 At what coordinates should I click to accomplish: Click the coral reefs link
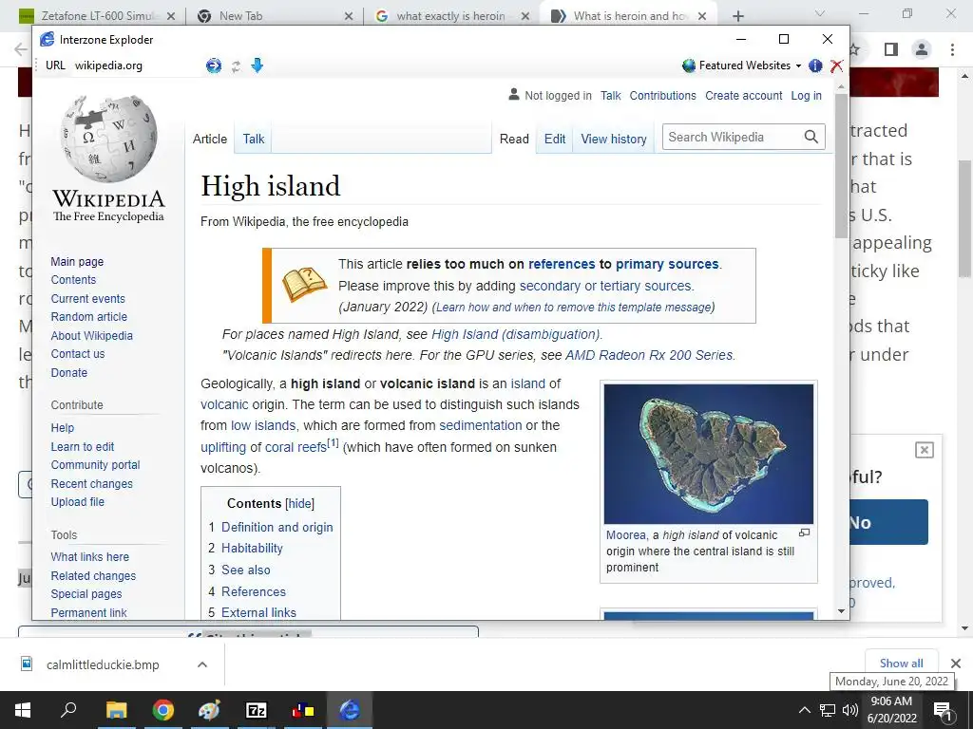coord(296,447)
